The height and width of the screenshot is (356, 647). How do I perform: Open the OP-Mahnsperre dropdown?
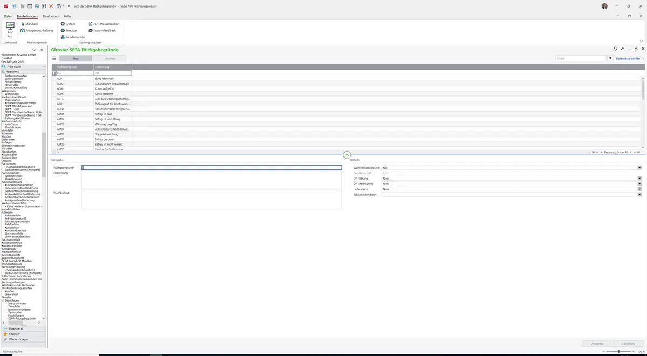coord(639,184)
